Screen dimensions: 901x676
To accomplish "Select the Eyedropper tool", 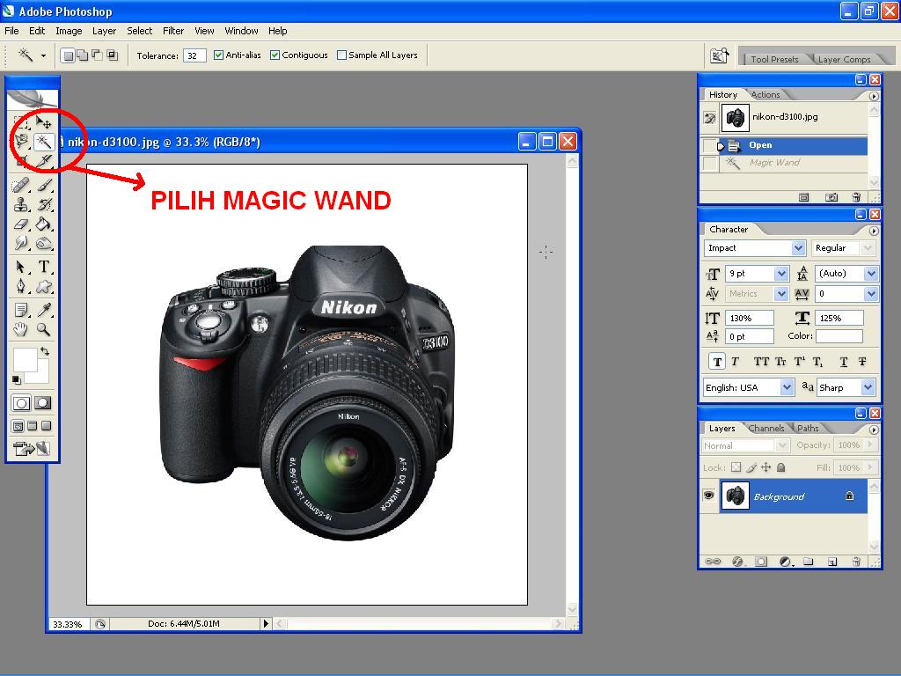I will coord(44,311).
